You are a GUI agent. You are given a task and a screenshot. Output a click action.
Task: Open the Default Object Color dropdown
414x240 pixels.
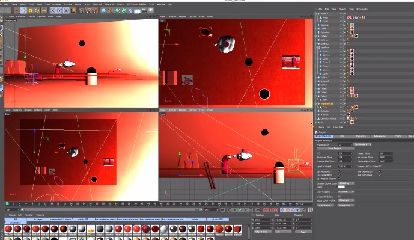pos(346,183)
